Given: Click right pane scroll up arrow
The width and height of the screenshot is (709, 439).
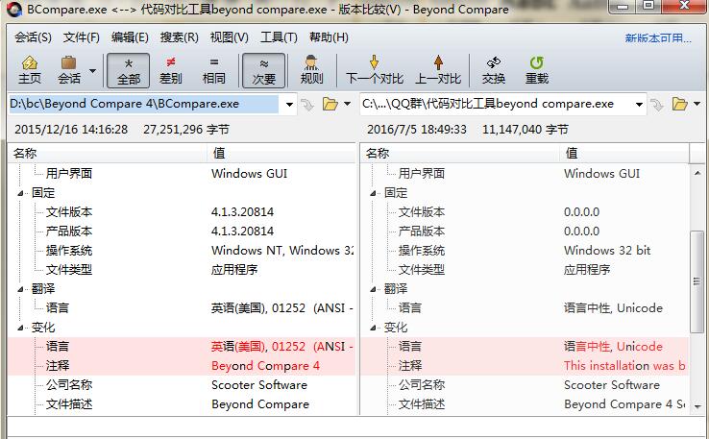Looking at the screenshot, I should tap(697, 173).
